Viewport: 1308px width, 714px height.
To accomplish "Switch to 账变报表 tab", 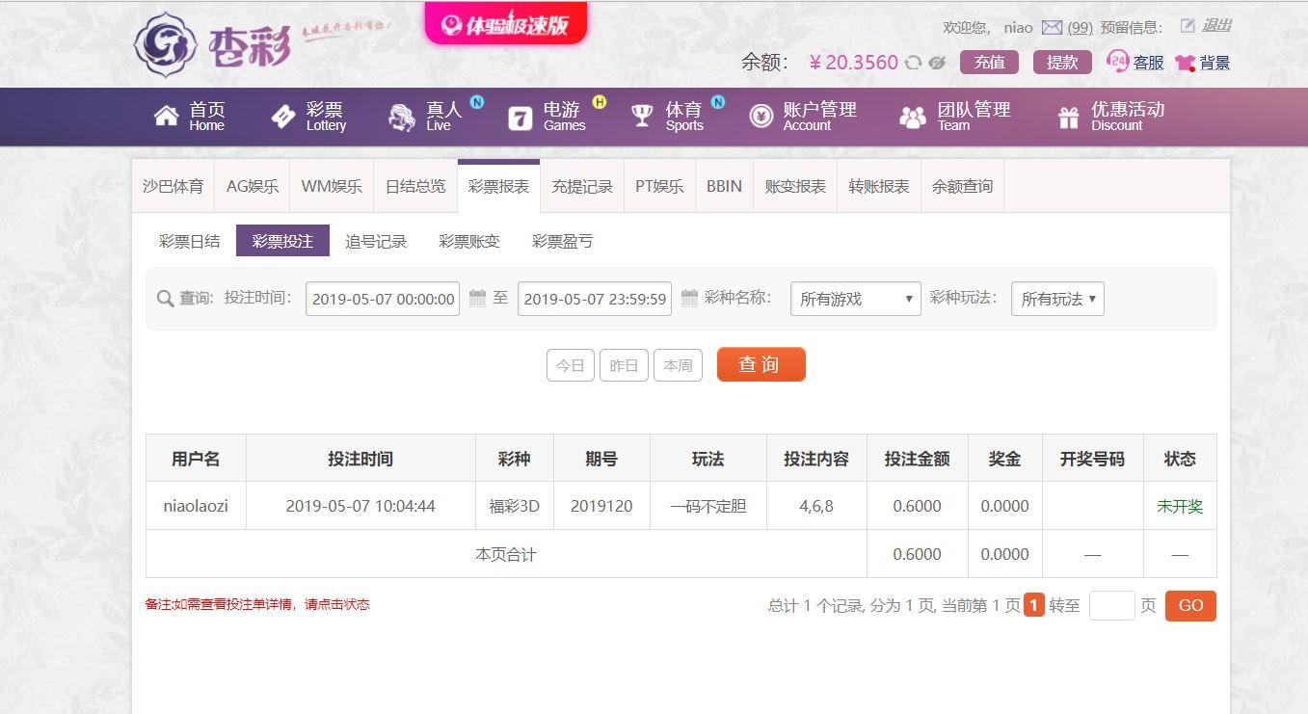I will click(x=795, y=186).
